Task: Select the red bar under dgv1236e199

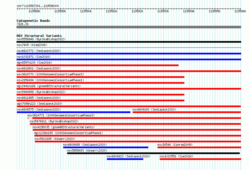Action: pyautogui.click(x=138, y=136)
